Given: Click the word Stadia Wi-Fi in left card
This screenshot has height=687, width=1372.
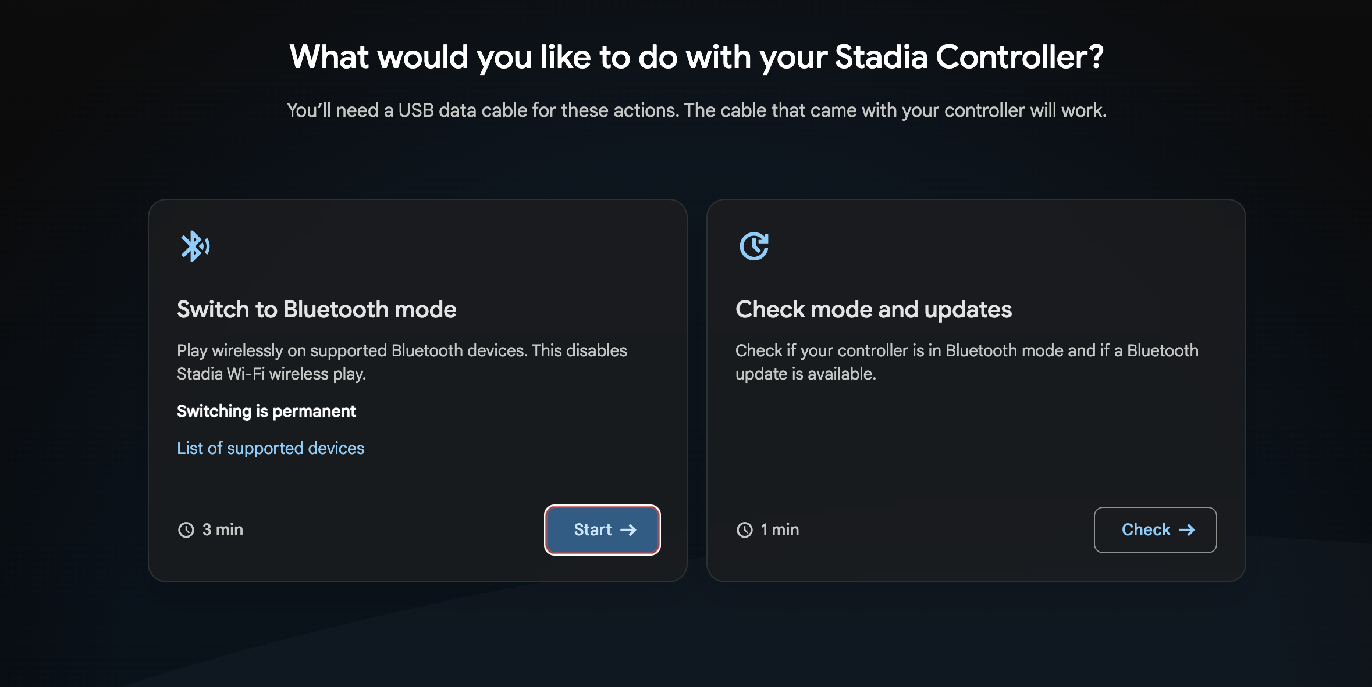Looking at the screenshot, I should [x=221, y=374].
